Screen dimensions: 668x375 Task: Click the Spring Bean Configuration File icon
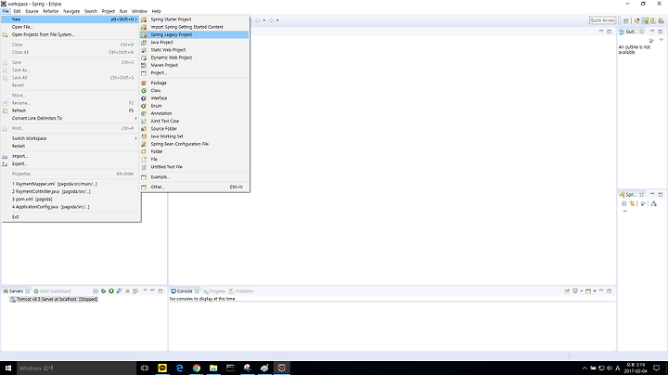point(144,144)
